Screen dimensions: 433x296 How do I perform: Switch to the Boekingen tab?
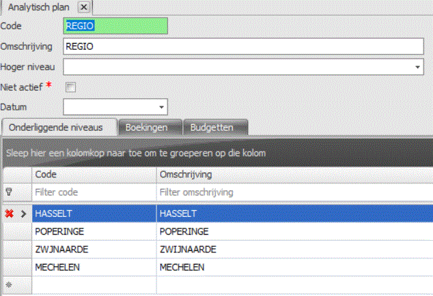click(x=150, y=127)
